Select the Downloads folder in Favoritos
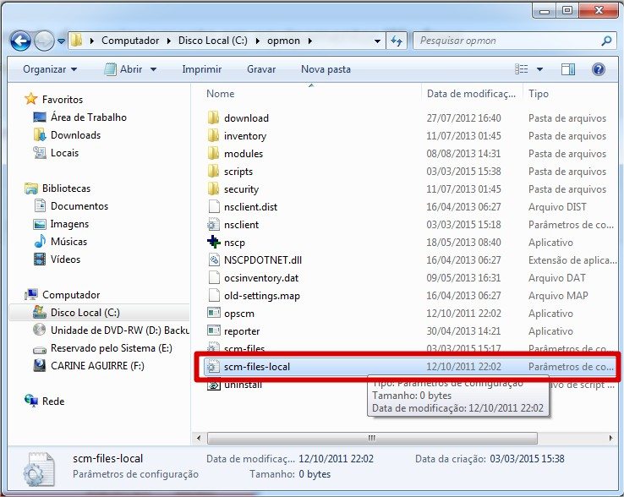The image size is (624, 497). pyautogui.click(x=75, y=135)
